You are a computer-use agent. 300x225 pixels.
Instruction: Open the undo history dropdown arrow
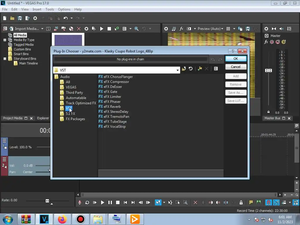[x=71, y=18]
